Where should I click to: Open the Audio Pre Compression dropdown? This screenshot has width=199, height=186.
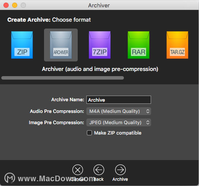tap(119, 111)
